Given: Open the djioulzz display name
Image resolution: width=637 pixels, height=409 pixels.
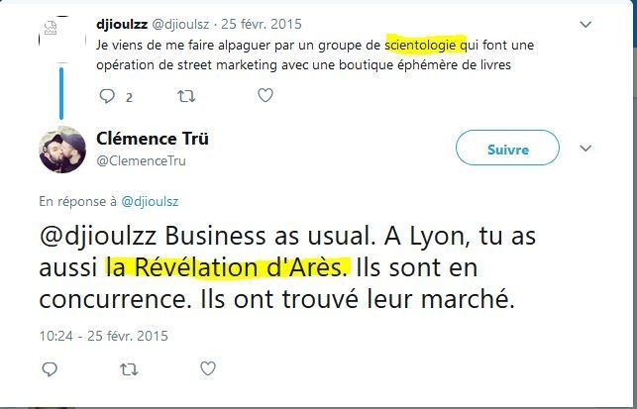Looking at the screenshot, I should (x=122, y=24).
